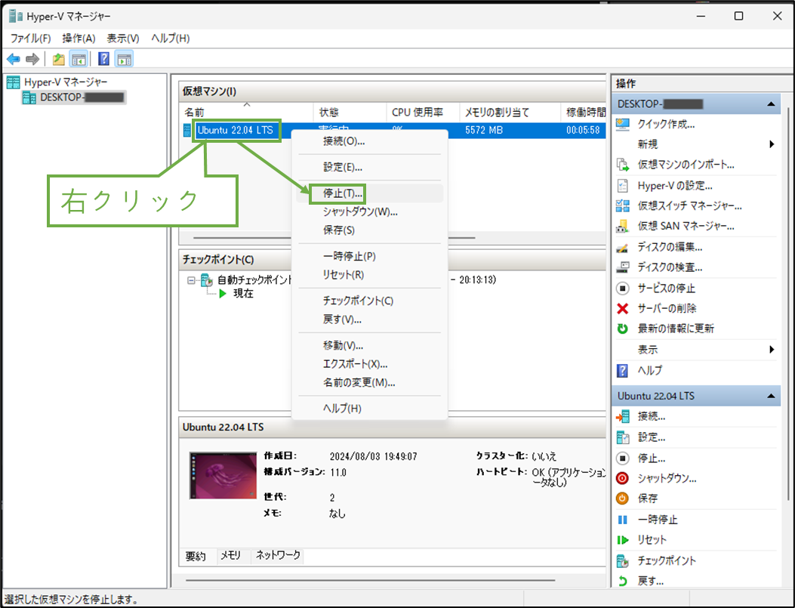Collapse the 自動チェックポイント tree node

(191, 280)
